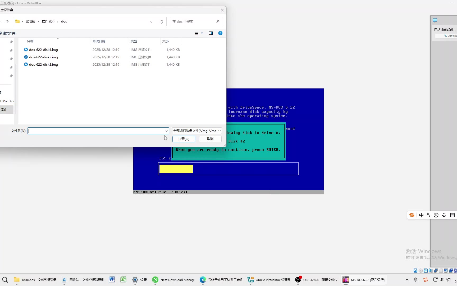Open Sogou soft keyboard icon
The height and width of the screenshot is (286, 457).
pyautogui.click(x=452, y=215)
